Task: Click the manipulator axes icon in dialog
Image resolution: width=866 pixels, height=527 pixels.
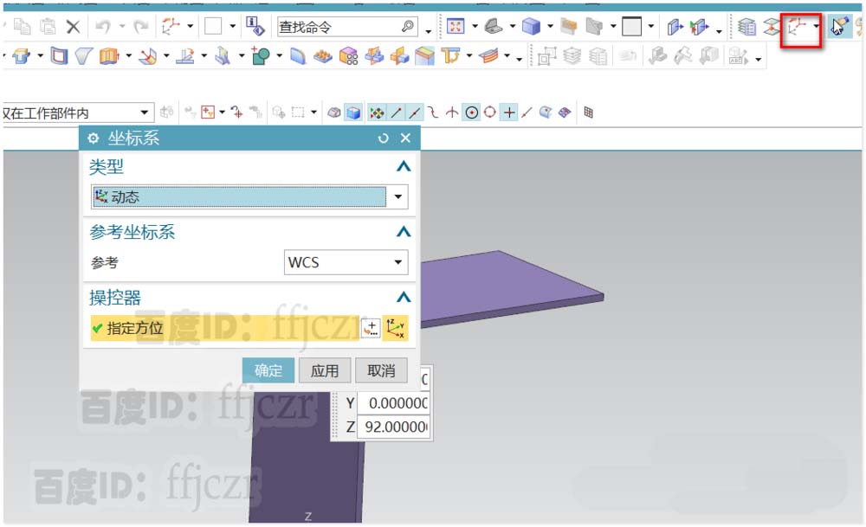Action: (395, 328)
